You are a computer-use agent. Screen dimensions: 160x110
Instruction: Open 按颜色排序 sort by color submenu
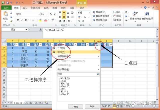[x=76, y=56]
